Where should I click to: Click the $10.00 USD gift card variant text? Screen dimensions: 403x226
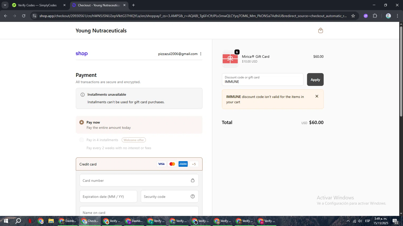tap(250, 62)
